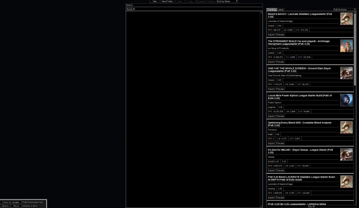
Task: Preview the 'Bleed is BACK' Lacerate Gladiator build
Action: (x=280, y=34)
